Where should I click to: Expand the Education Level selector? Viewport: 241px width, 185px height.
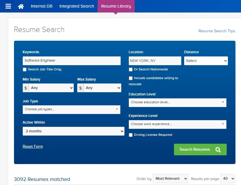[177, 102]
